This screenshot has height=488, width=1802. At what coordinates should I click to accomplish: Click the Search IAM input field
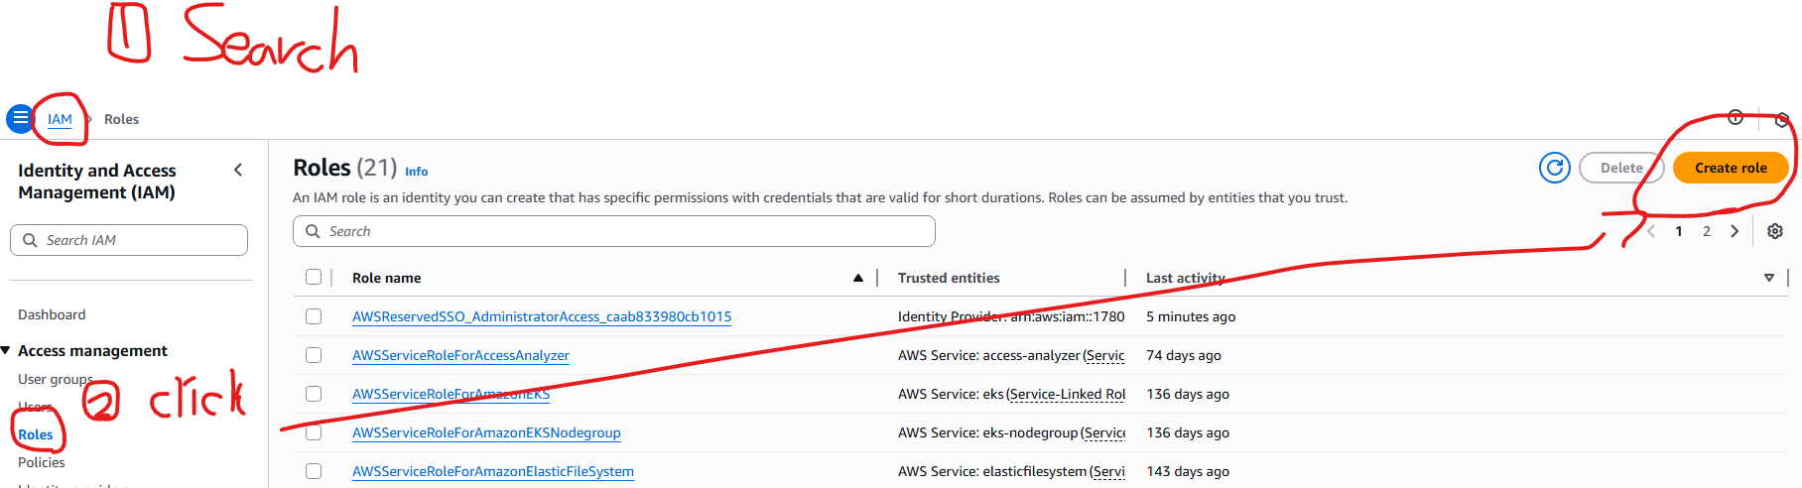(129, 240)
